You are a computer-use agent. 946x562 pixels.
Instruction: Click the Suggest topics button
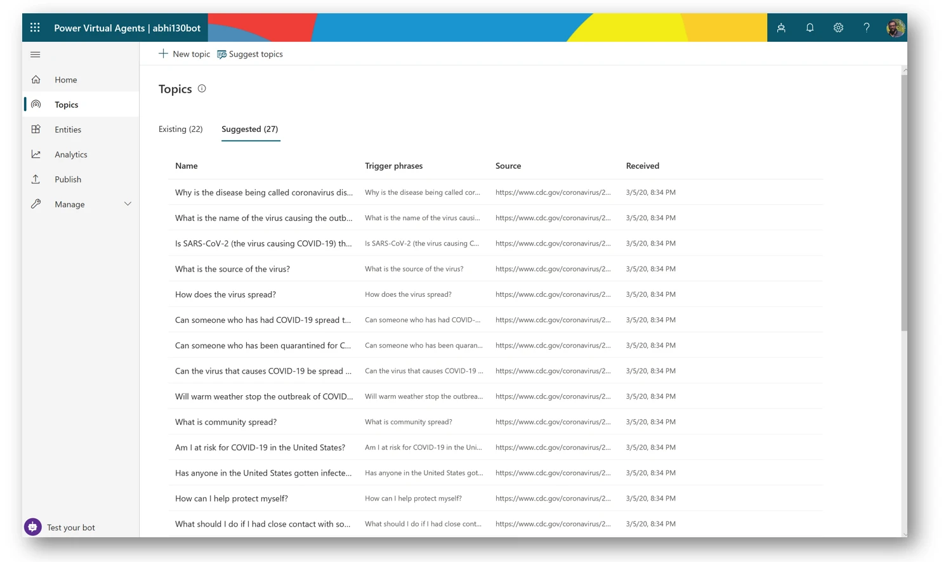(x=250, y=54)
